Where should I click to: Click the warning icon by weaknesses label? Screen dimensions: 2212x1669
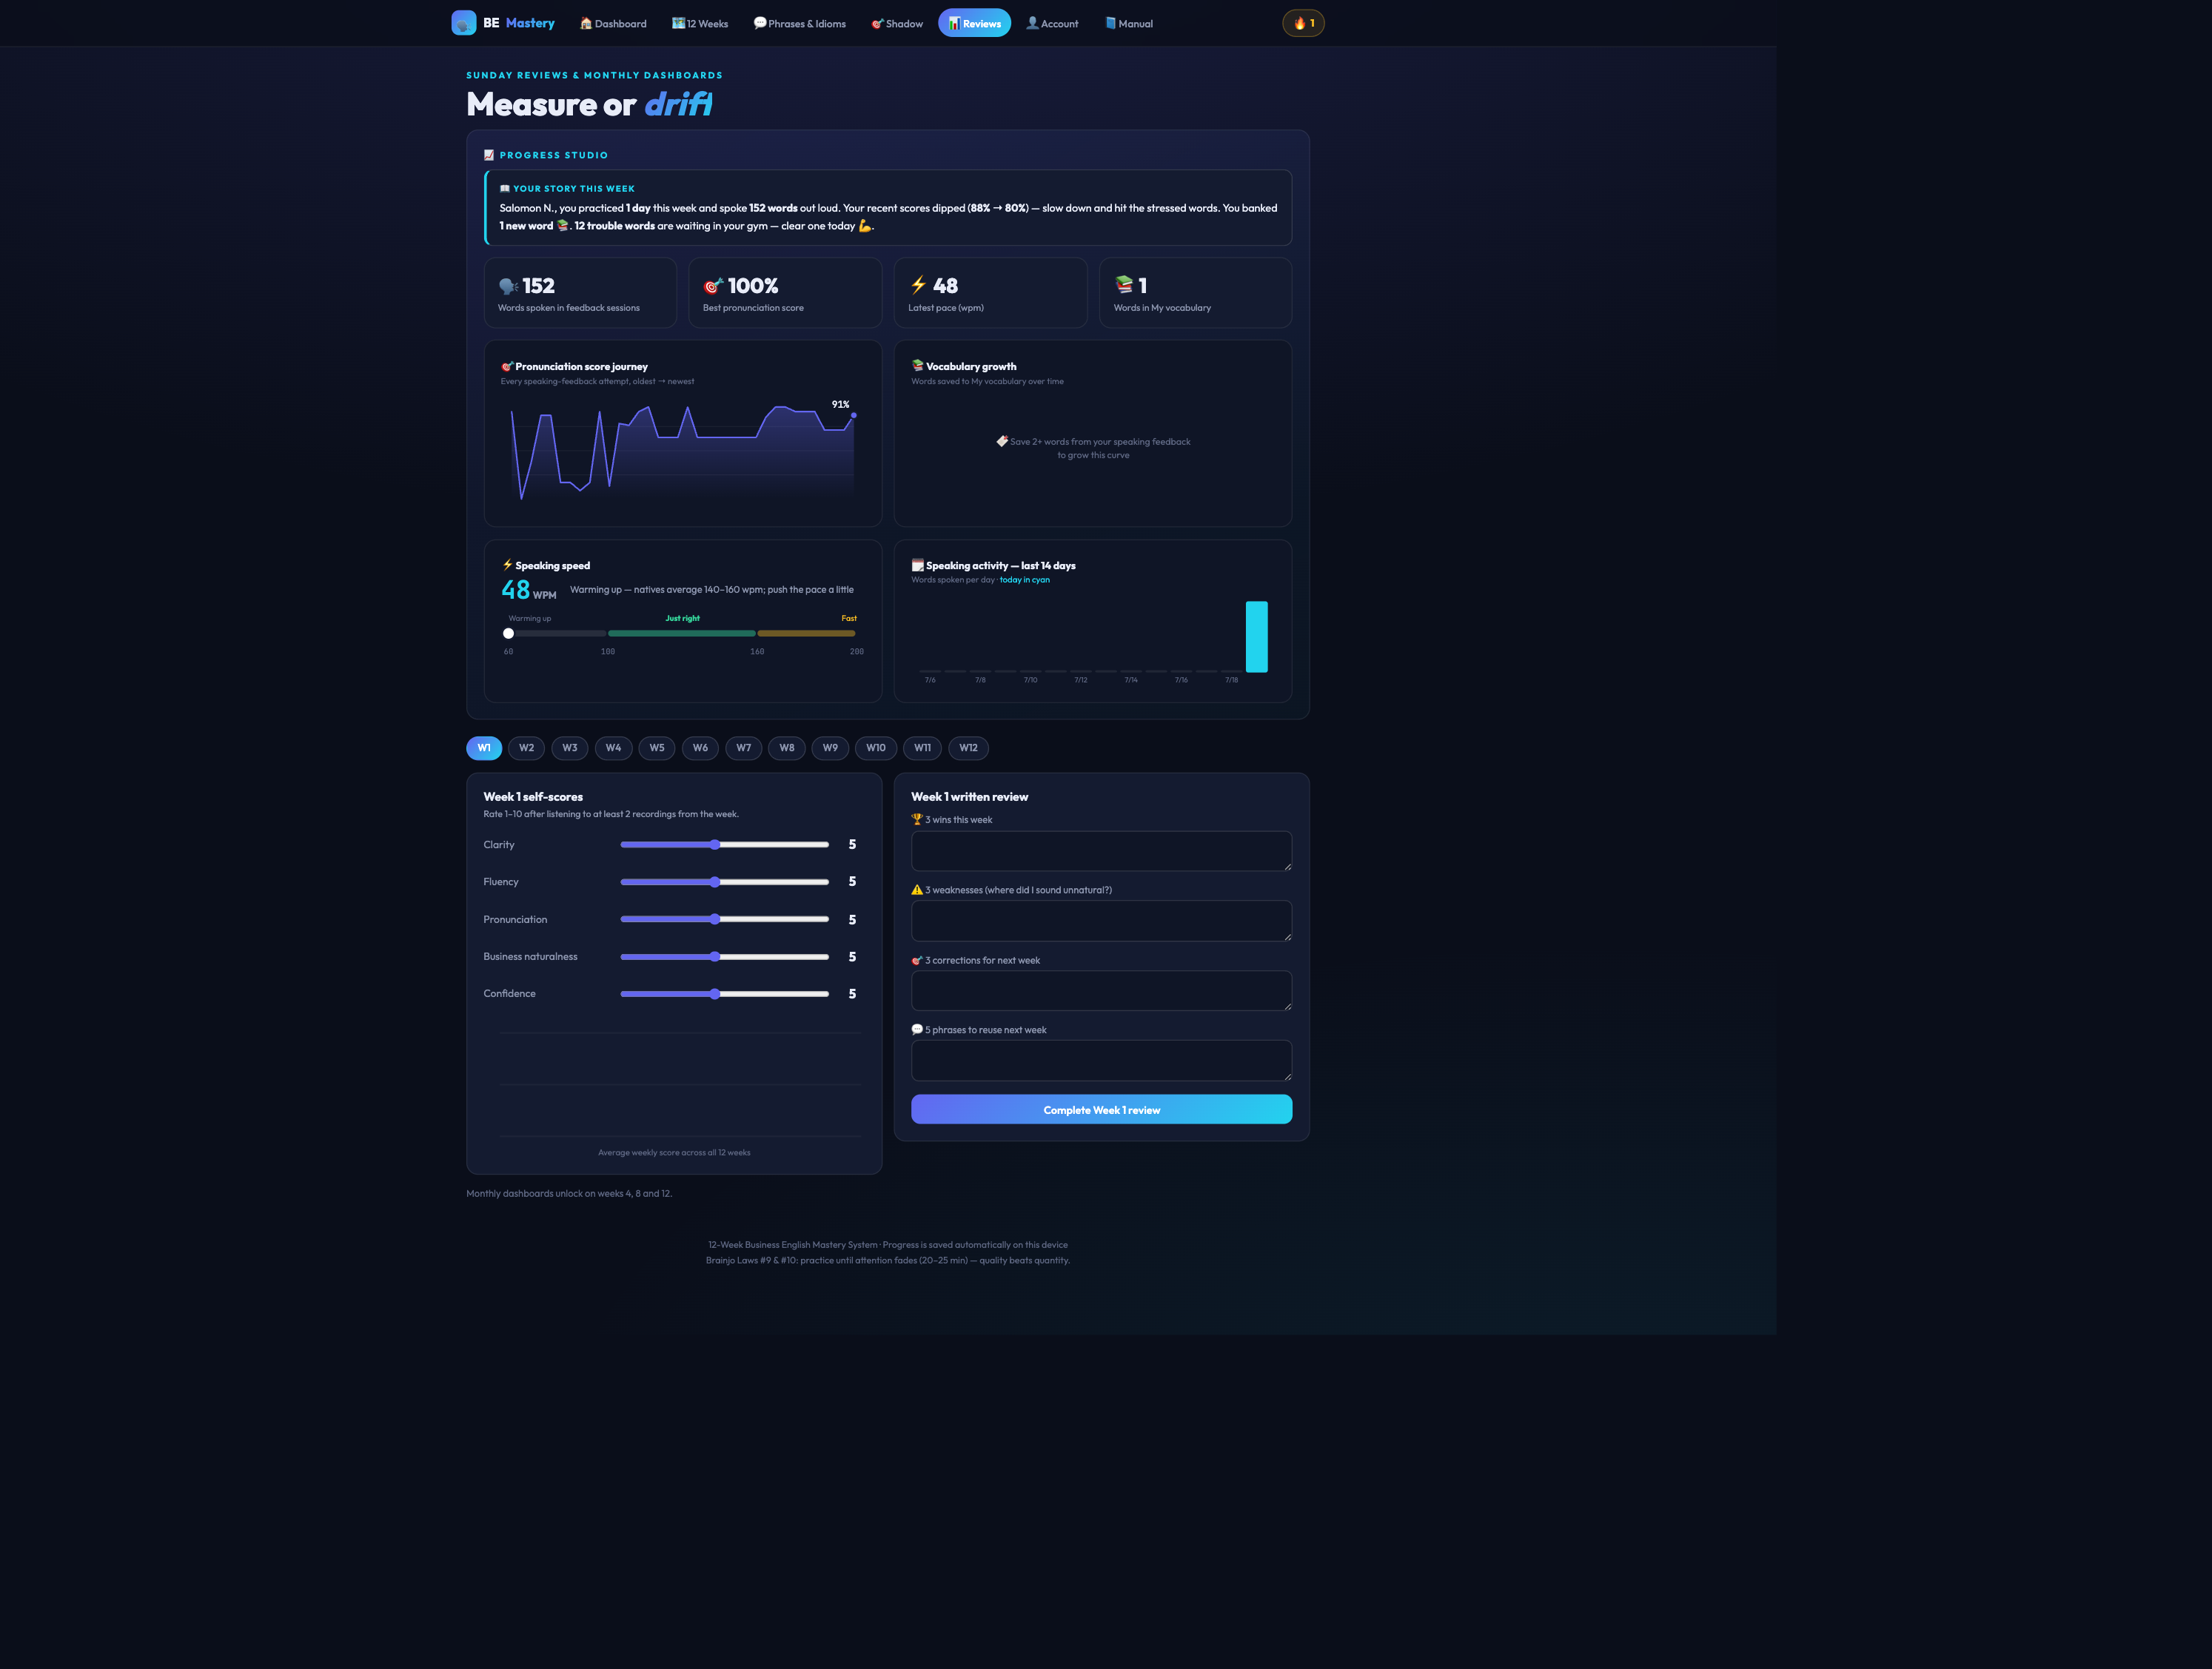917,889
